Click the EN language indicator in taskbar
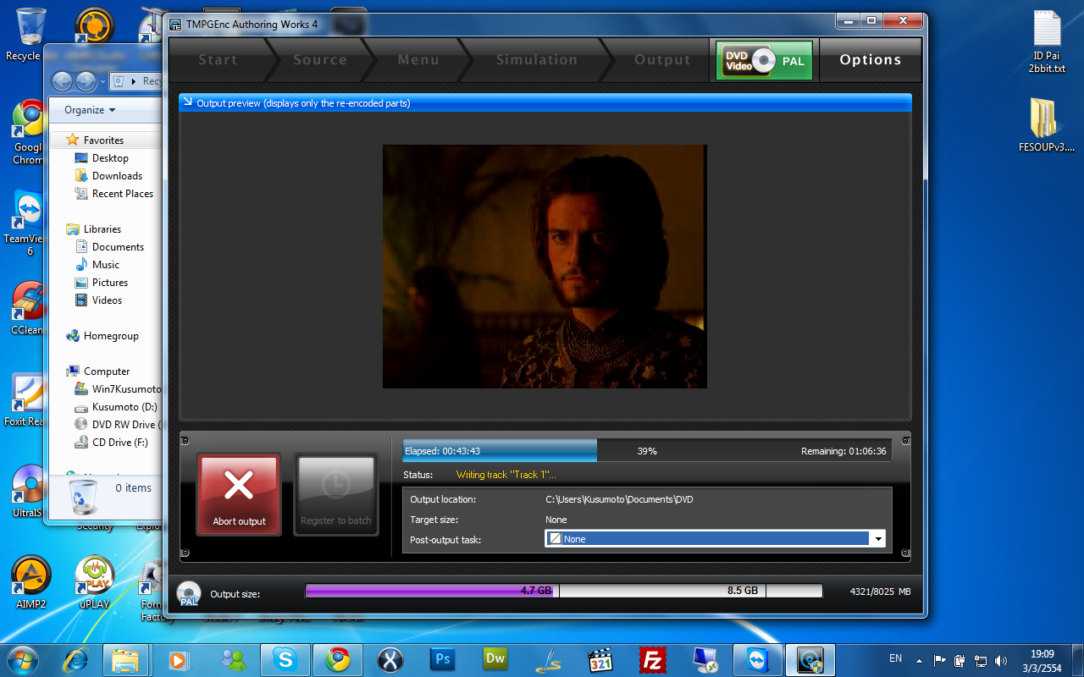Viewport: 1084px width, 677px height. pyautogui.click(x=895, y=658)
